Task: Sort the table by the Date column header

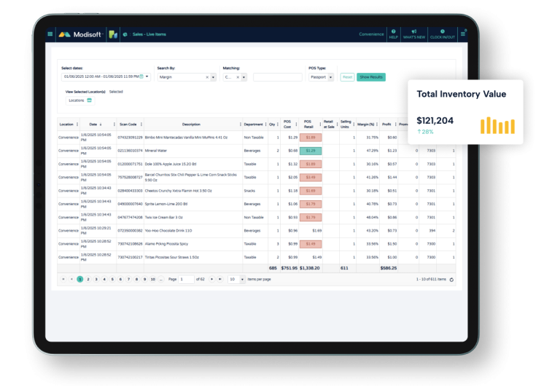Action: tap(93, 125)
